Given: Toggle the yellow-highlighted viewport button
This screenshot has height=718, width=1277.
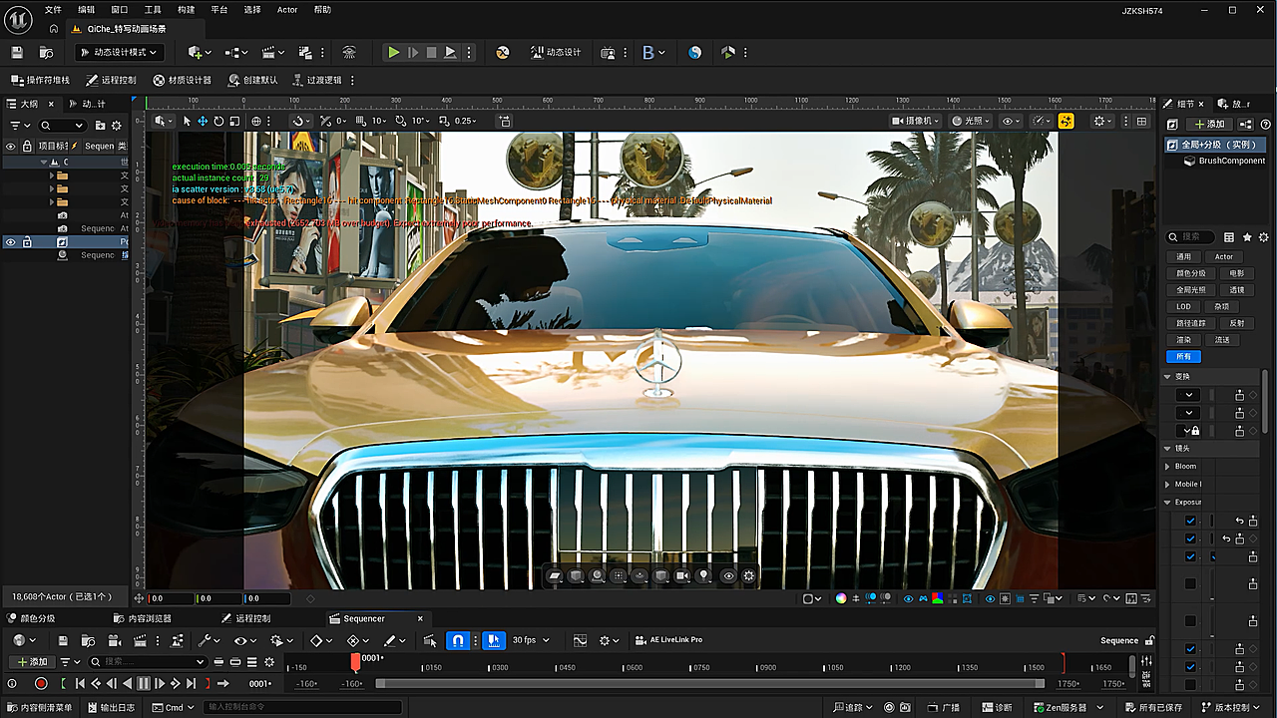Looking at the screenshot, I should pyautogui.click(x=1065, y=121).
